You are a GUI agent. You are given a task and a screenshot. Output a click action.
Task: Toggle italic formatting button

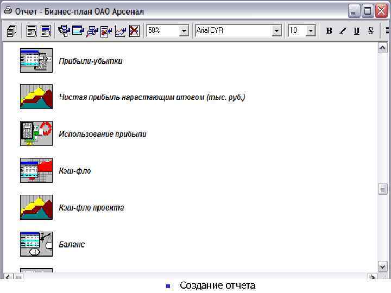(x=343, y=30)
